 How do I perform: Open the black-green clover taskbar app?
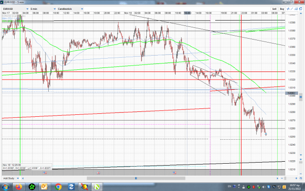(x=32, y=187)
